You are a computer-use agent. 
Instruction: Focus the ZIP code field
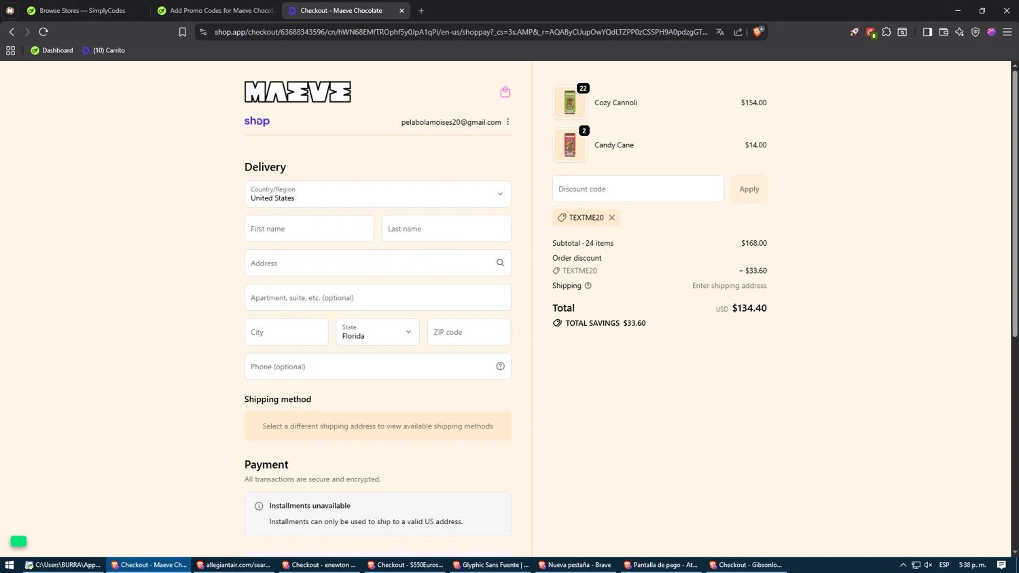pyautogui.click(x=469, y=332)
